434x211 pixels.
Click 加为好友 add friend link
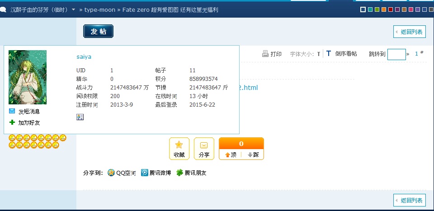29,123
